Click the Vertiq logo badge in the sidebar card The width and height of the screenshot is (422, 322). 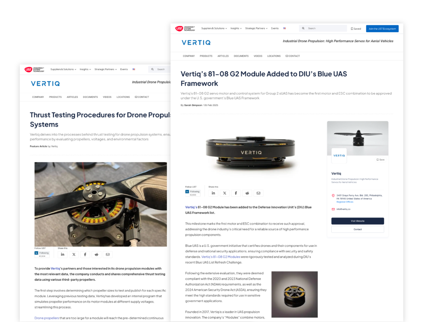(339, 156)
